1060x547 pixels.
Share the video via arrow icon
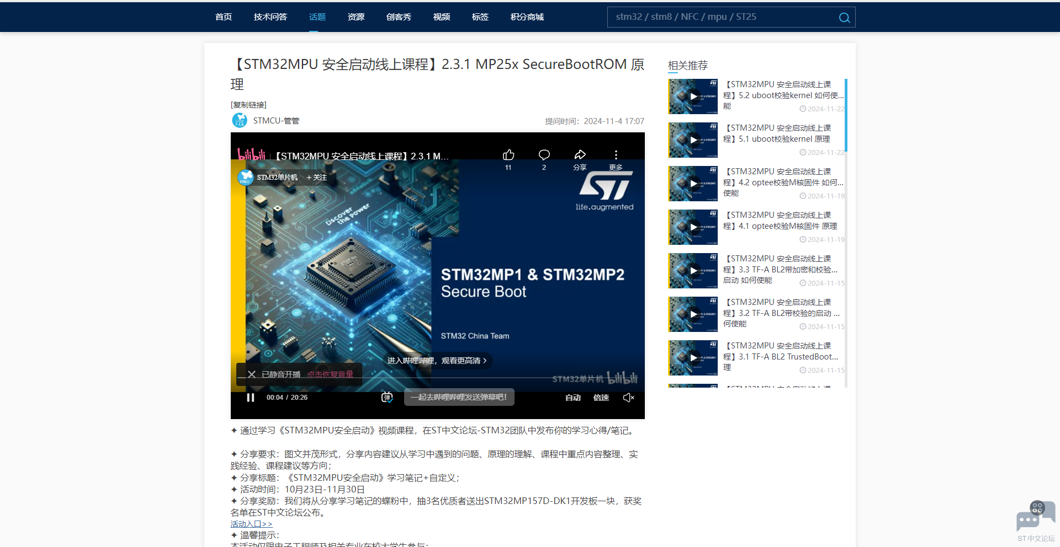coord(580,155)
